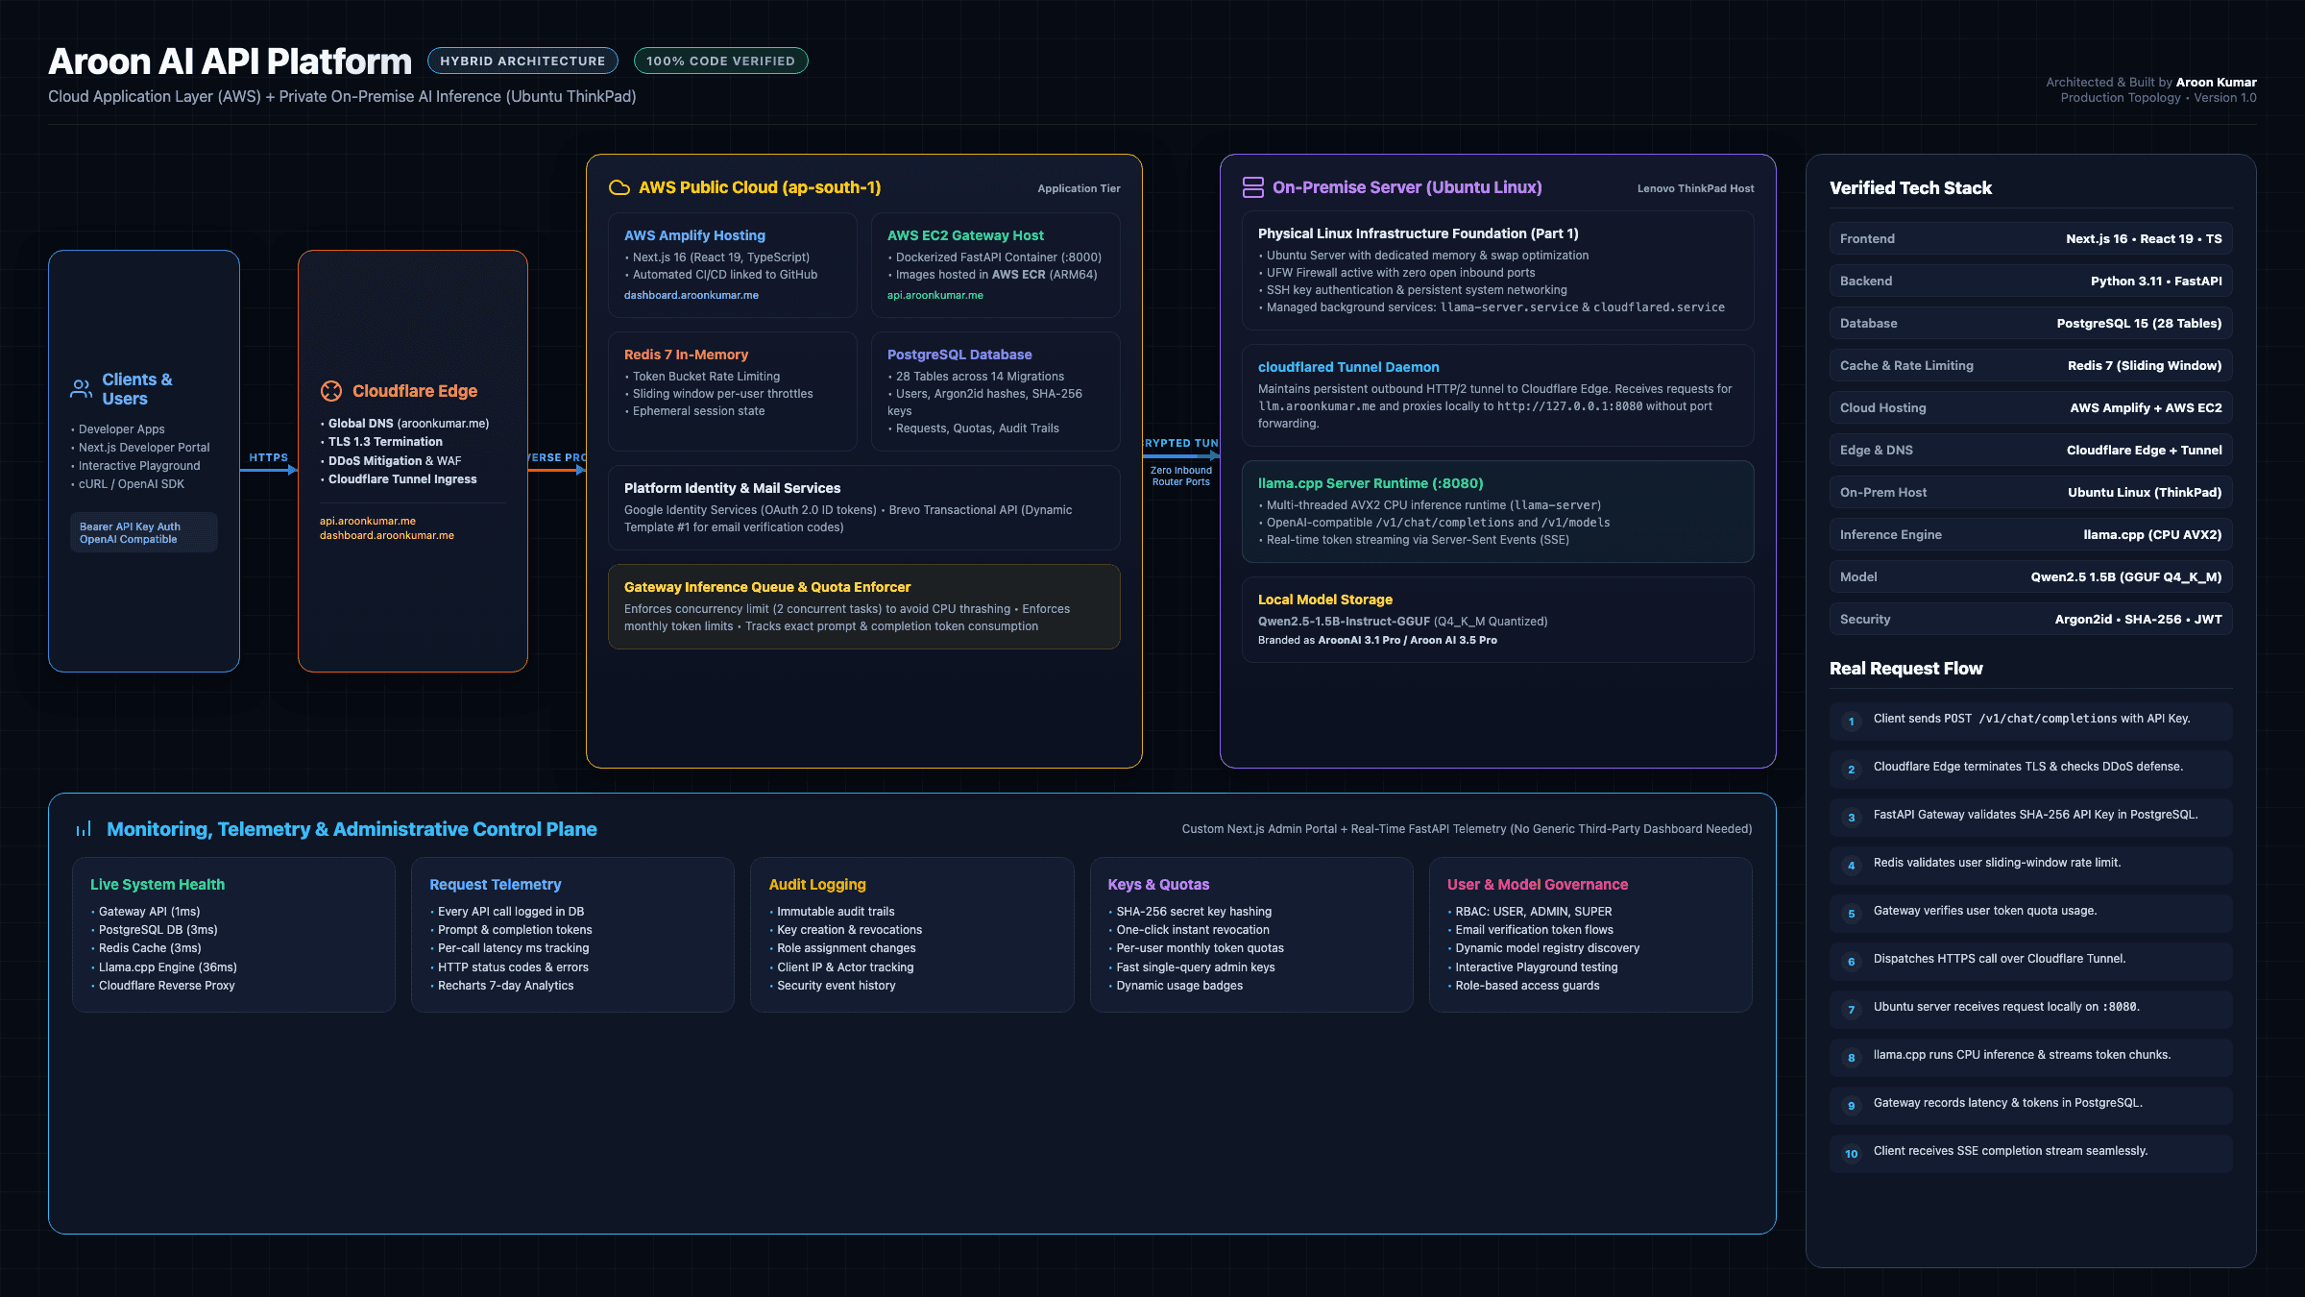
Task: Click api.aroonkumar.me in Cloudflare Edge card
Action: [368, 521]
